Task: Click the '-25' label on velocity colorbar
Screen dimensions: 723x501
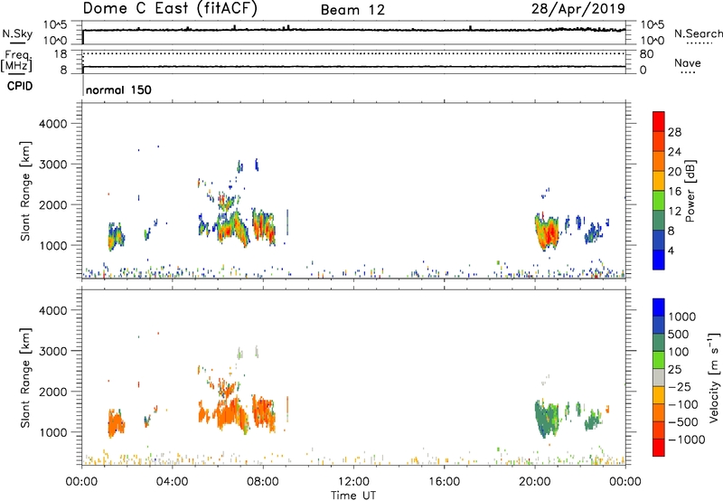Action: tap(680, 387)
